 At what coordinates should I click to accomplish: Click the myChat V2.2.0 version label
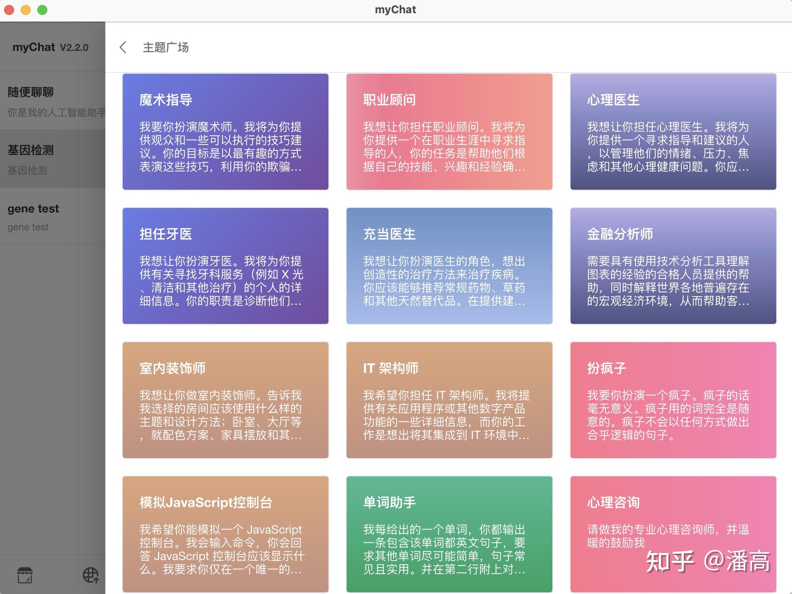pos(50,47)
